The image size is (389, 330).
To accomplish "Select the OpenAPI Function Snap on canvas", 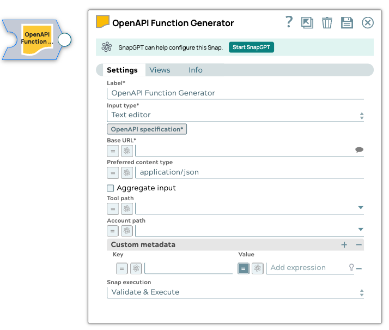I will (32, 39).
